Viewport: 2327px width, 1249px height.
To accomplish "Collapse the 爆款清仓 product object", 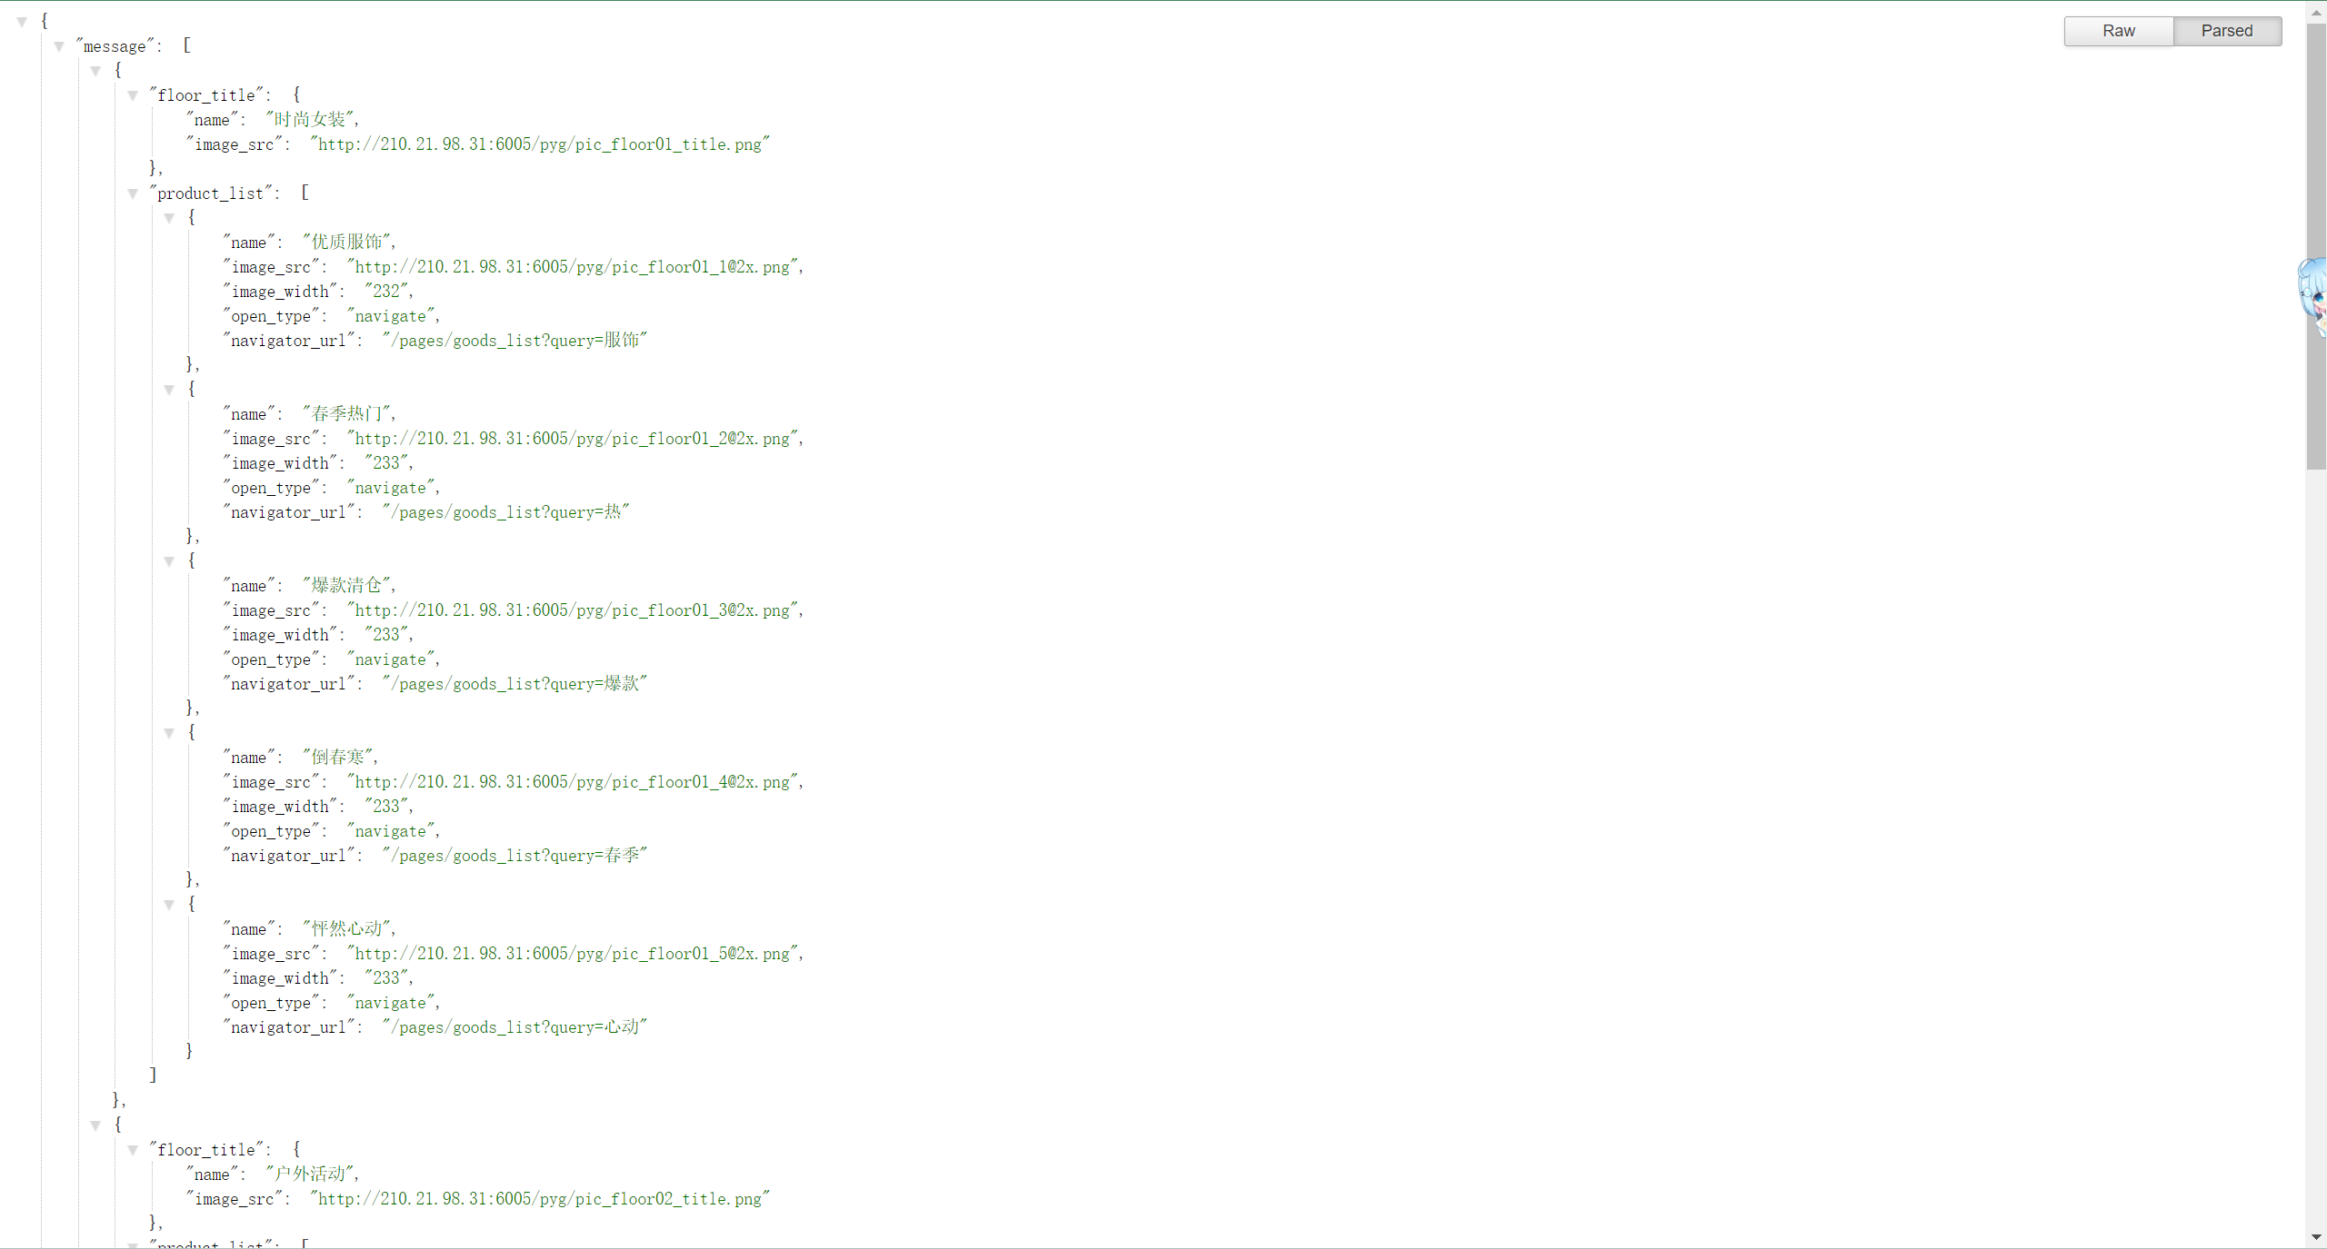I will click(169, 561).
